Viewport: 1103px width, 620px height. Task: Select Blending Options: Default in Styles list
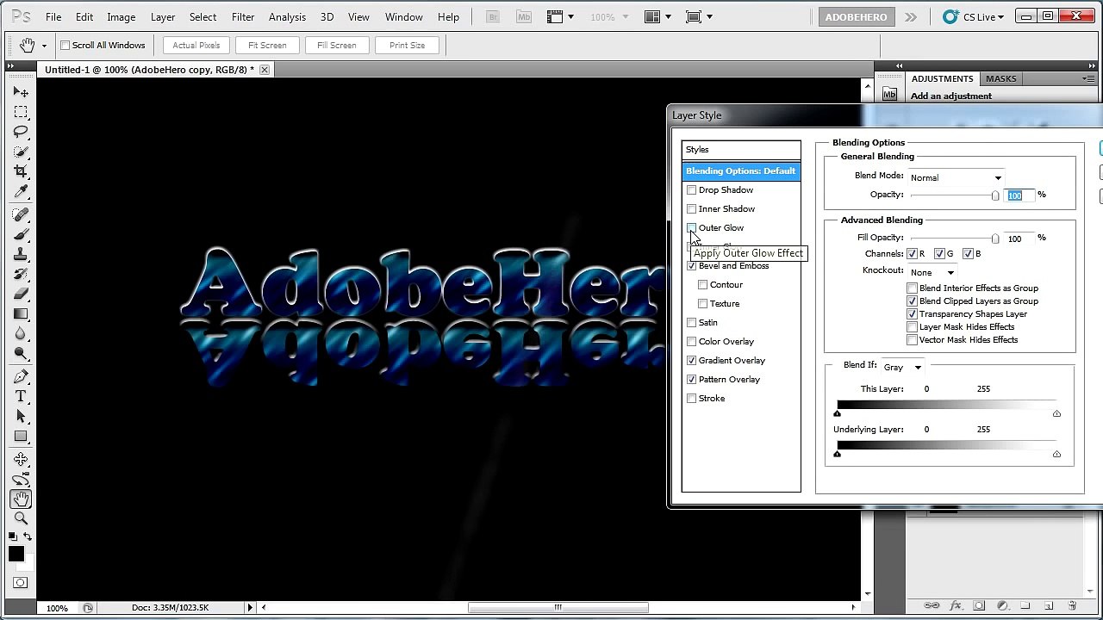click(741, 171)
